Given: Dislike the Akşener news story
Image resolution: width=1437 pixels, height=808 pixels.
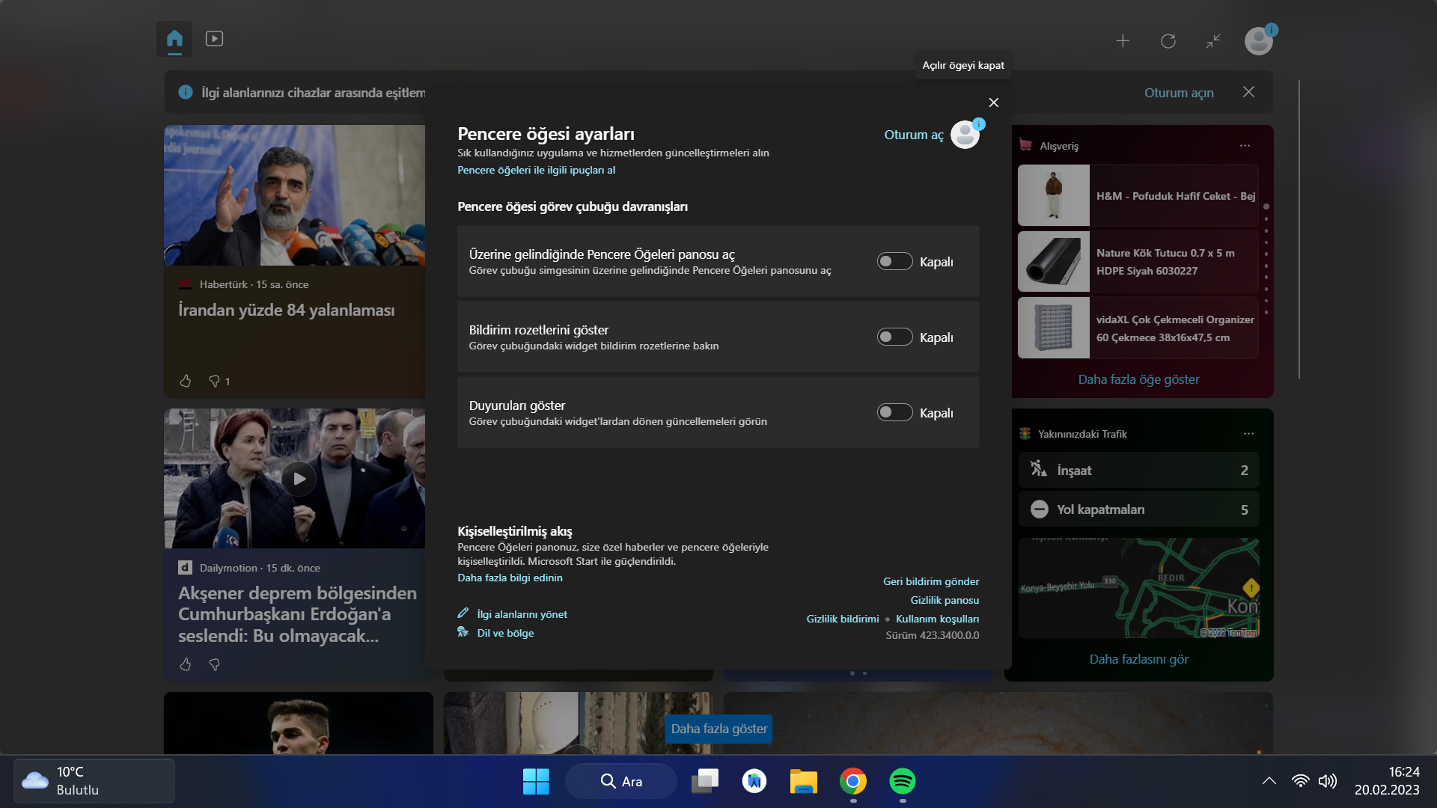Looking at the screenshot, I should 214,664.
